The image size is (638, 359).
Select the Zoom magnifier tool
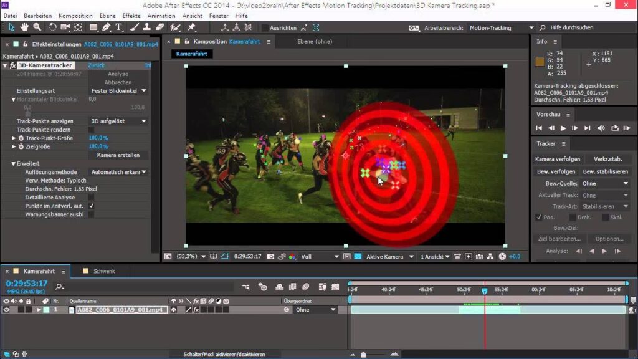(37, 27)
